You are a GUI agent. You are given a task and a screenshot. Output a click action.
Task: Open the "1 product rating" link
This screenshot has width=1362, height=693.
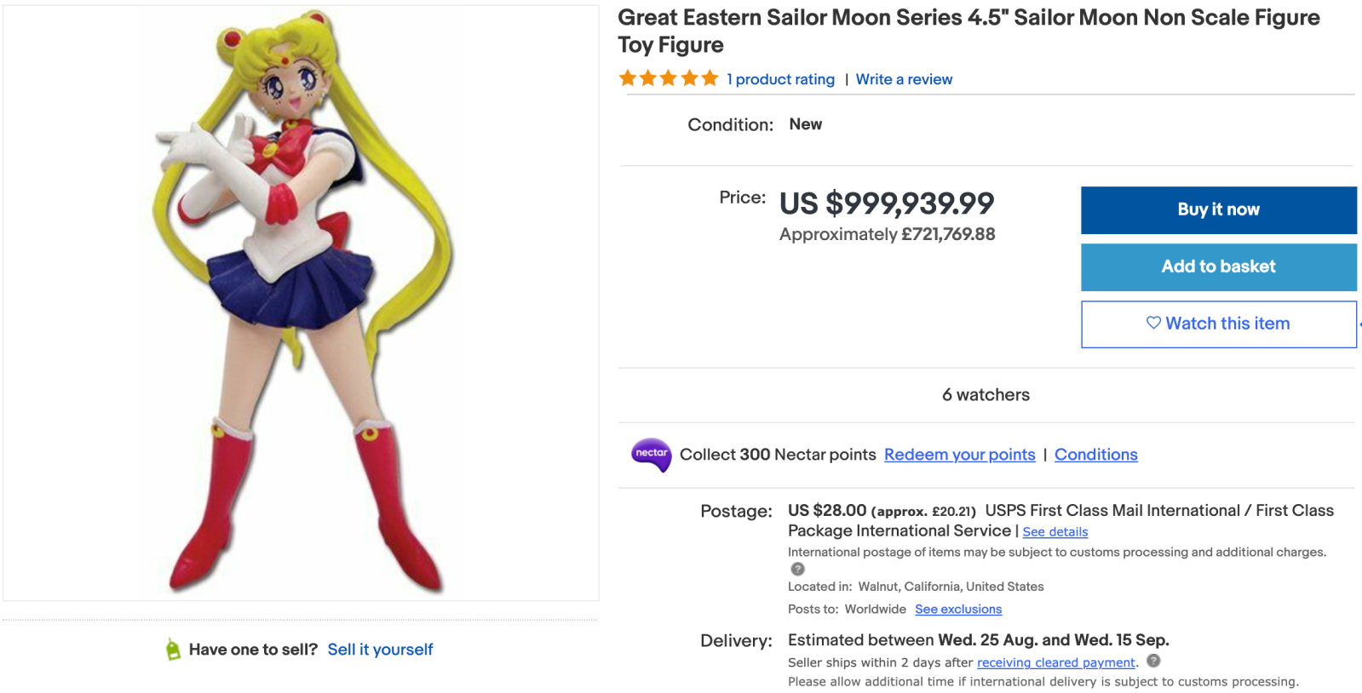(780, 79)
